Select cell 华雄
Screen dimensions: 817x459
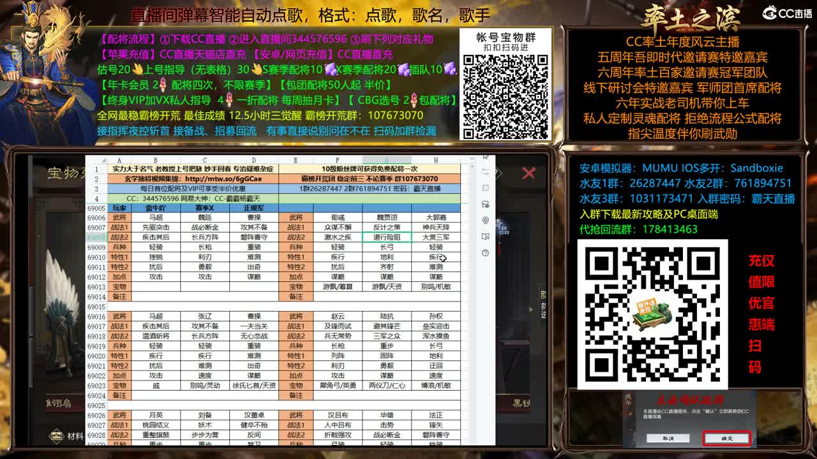(x=387, y=415)
